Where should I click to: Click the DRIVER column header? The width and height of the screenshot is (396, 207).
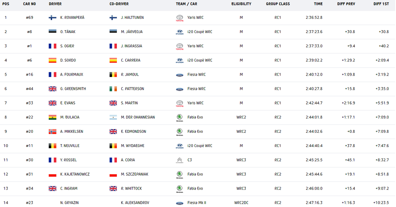[55, 4]
